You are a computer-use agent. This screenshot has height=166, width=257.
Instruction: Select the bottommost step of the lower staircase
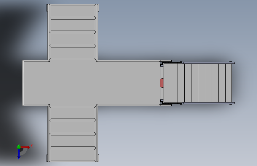pos(73,155)
